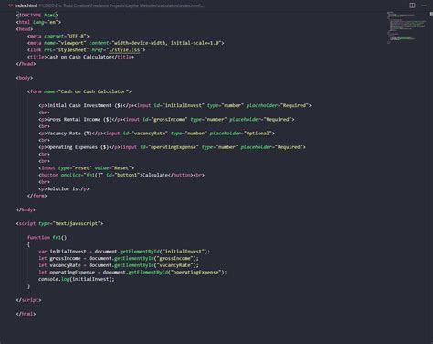Click the Initial Cash Investment ($) line
Image resolution: width=433 pixels, height=344 pixels.
click(175, 105)
